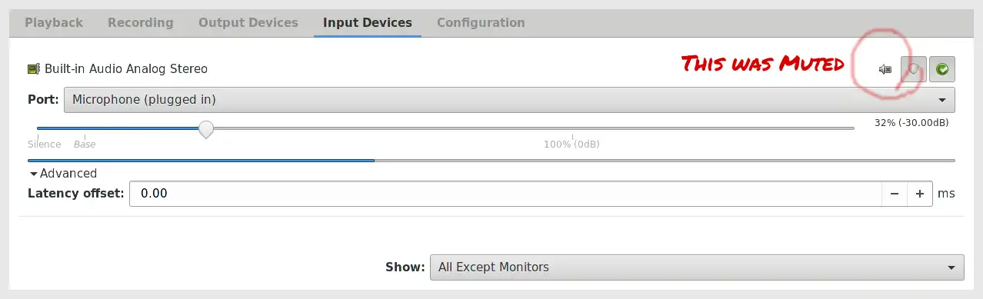Set Built-in Audio as fallback device
Viewport: 983px width, 299px height.
942,69
